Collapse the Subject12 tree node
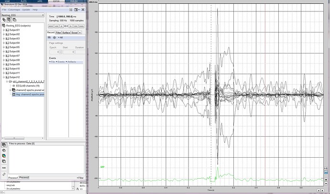 point(4,77)
